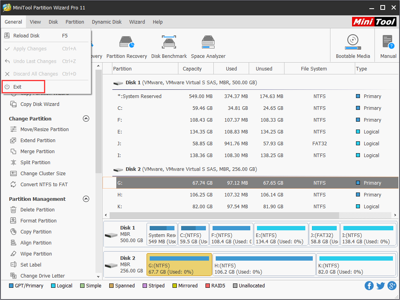Click the Google Plus icon

point(392,286)
